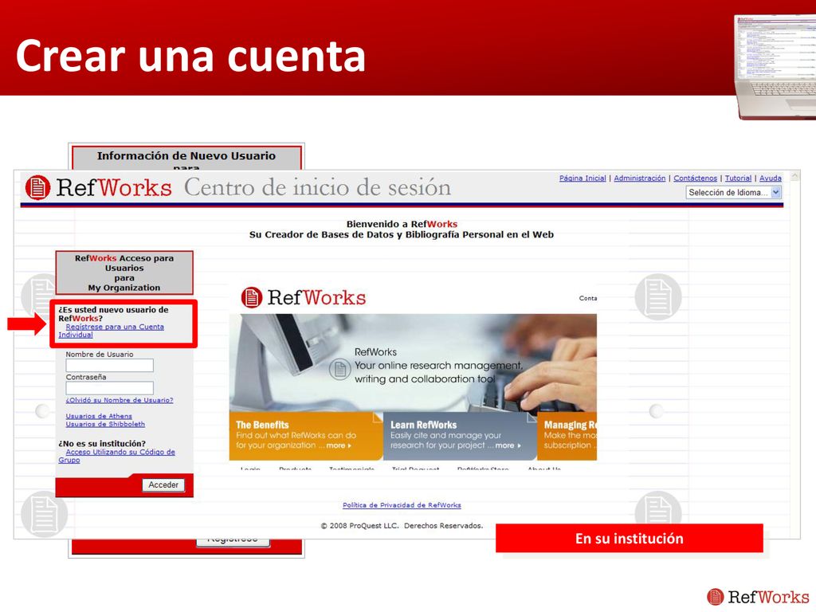Open the Tutorial link

click(738, 178)
